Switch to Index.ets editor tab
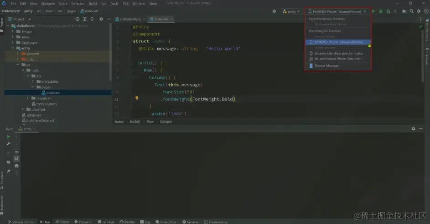Image resolution: width=430 pixels, height=224 pixels. coord(161,19)
